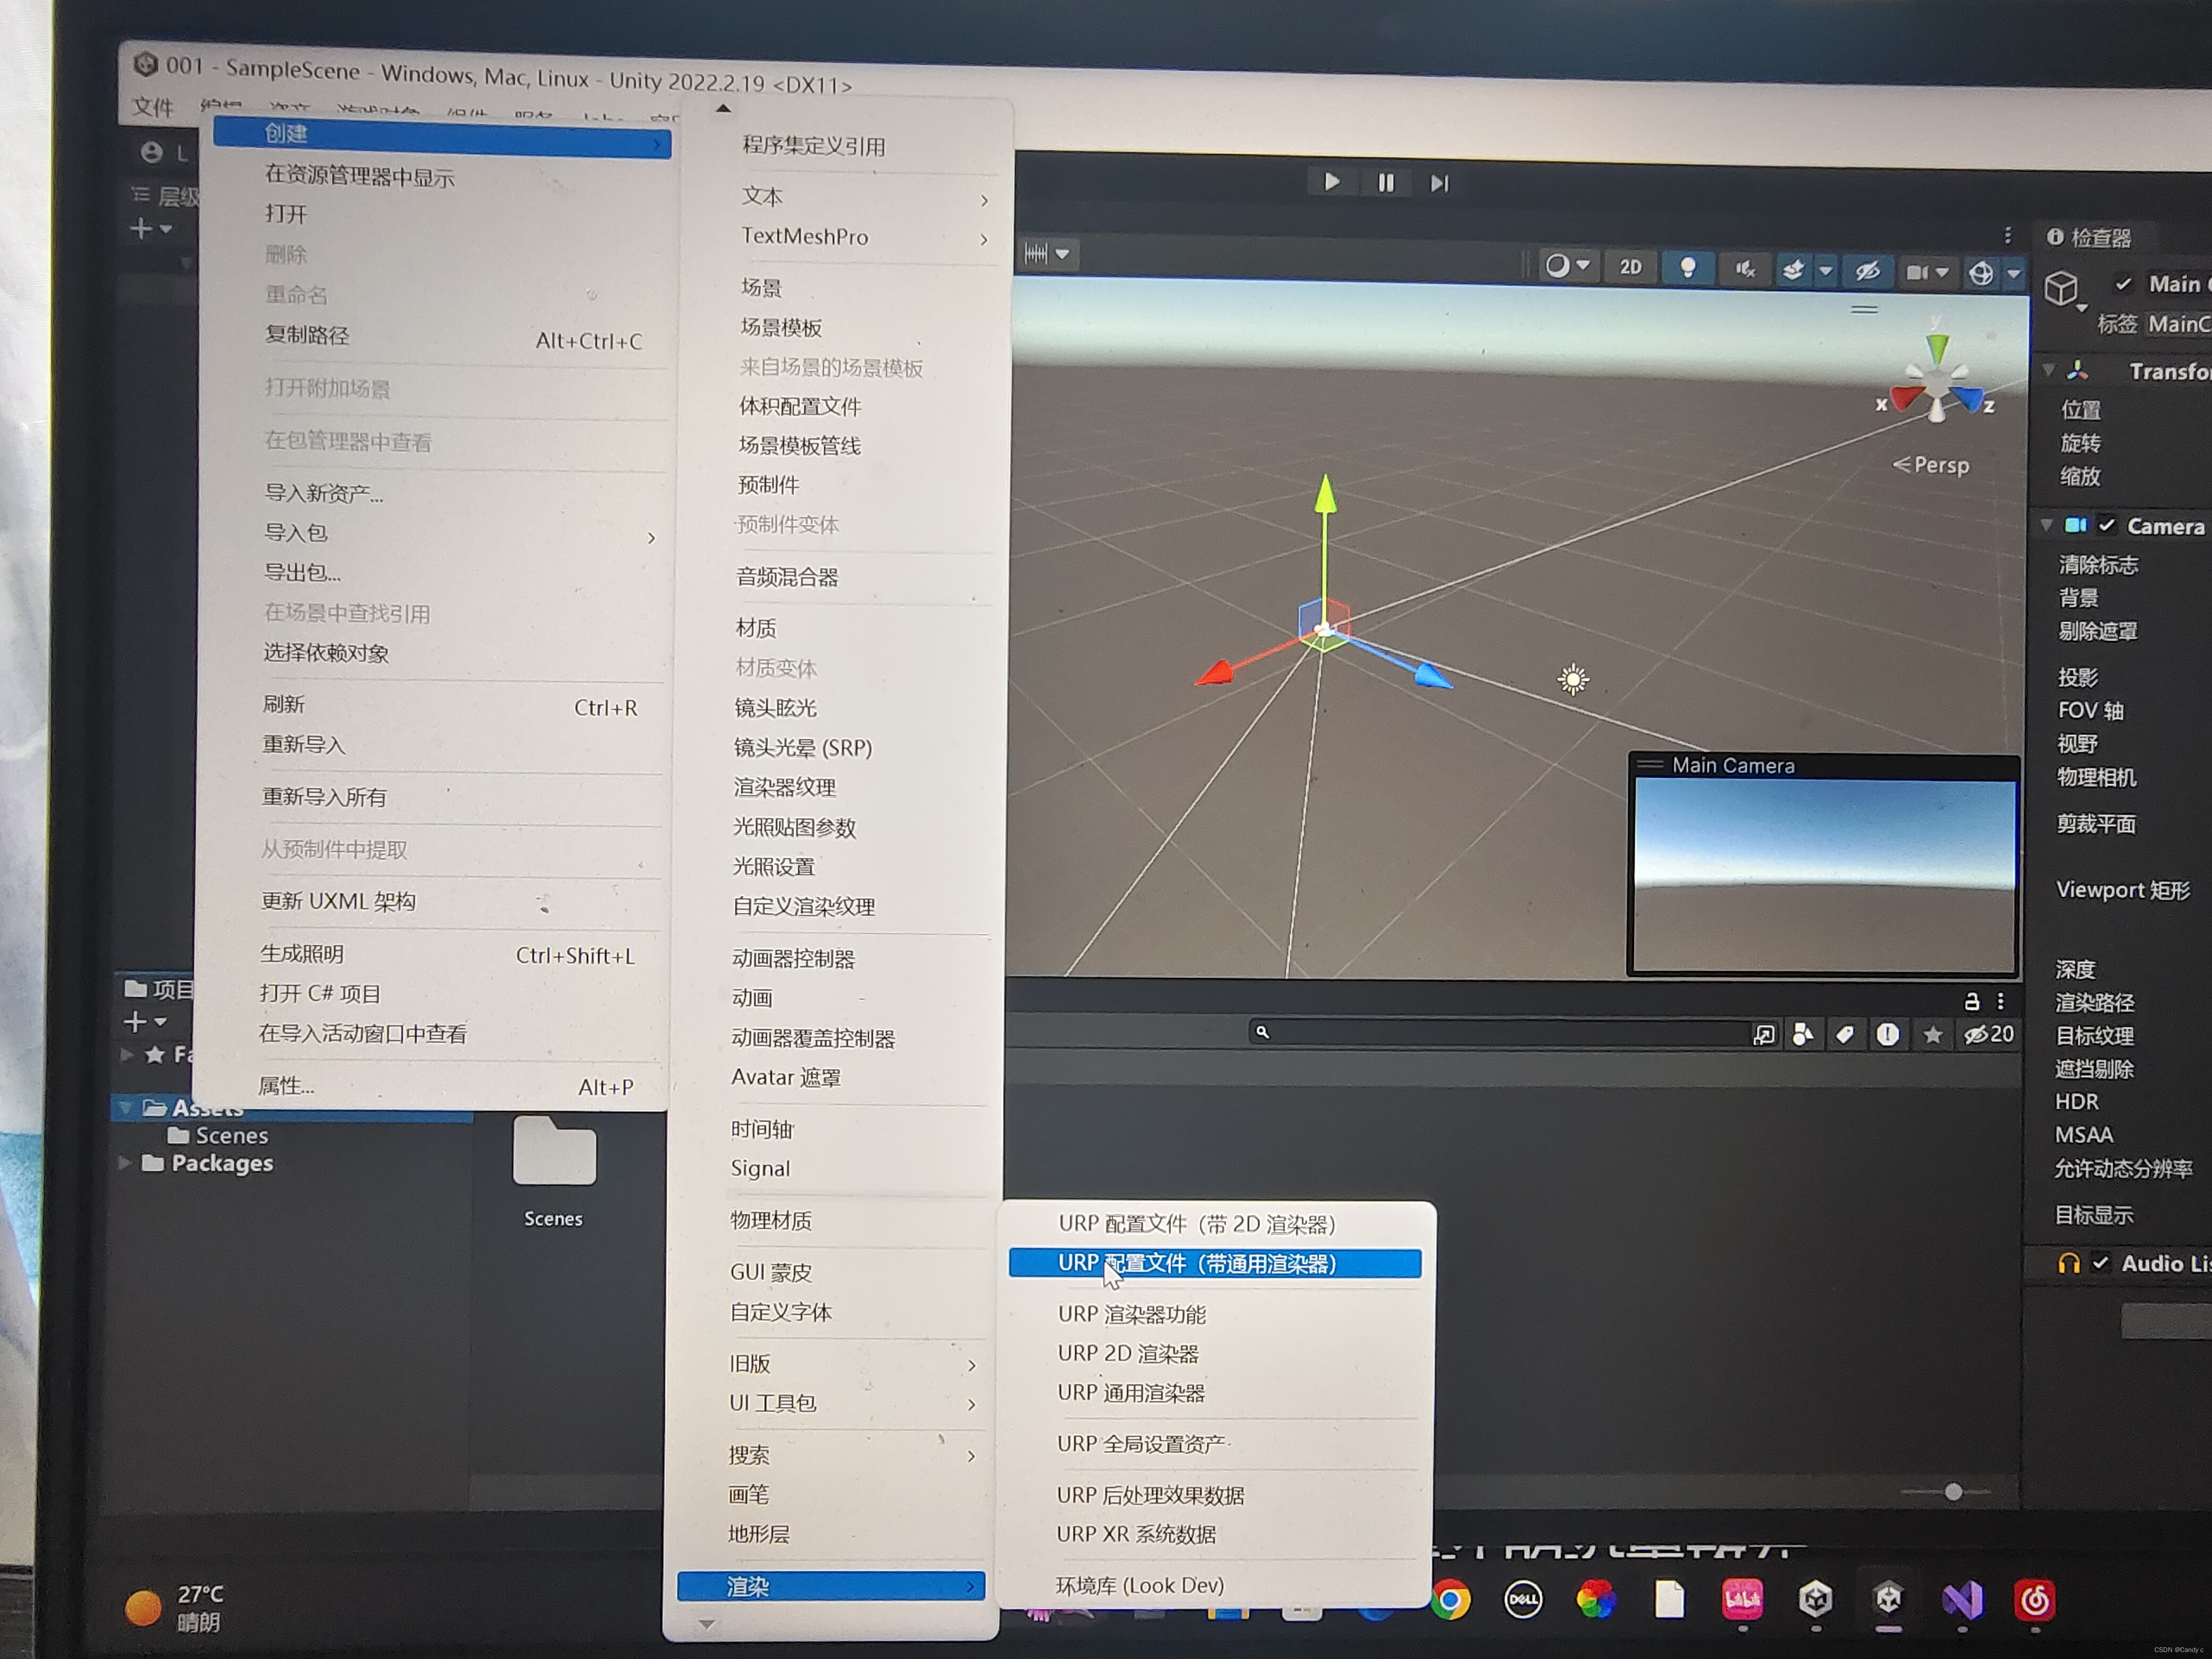Select URP 通用渲染器 menu item
This screenshot has width=2212, height=1659.
pyautogui.click(x=1130, y=1393)
